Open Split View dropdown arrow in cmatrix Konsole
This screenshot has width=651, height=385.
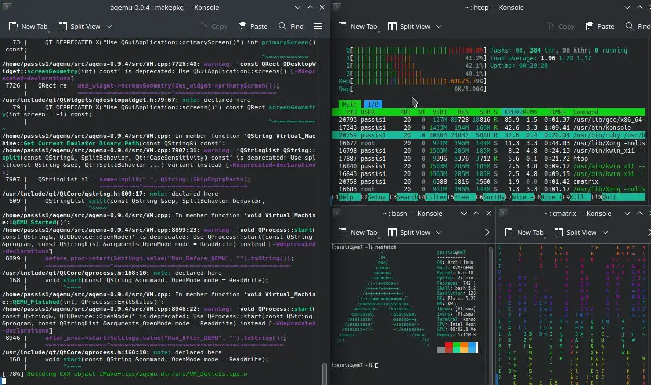pyautogui.click(x=606, y=232)
